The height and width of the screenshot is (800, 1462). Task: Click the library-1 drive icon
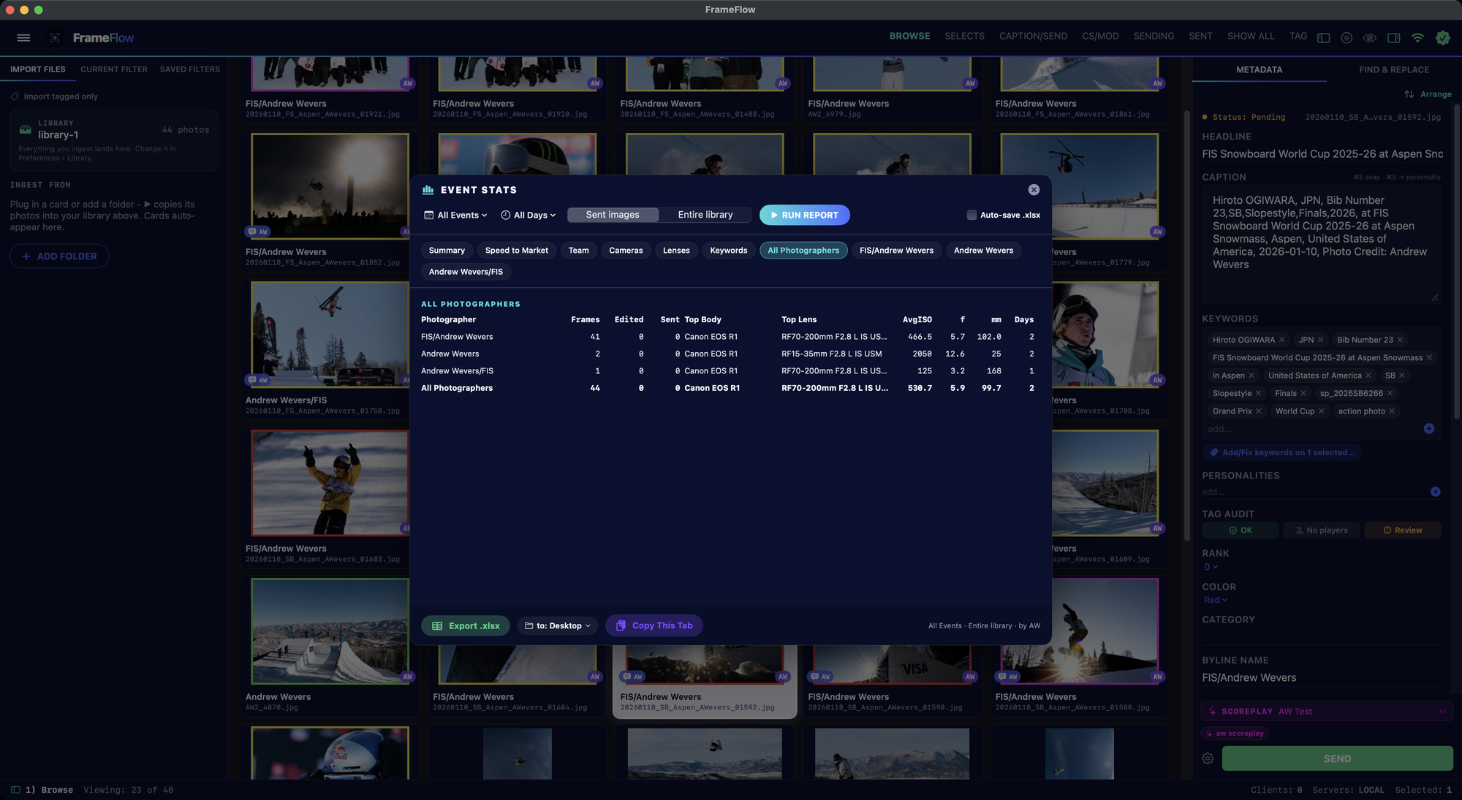pyautogui.click(x=25, y=130)
